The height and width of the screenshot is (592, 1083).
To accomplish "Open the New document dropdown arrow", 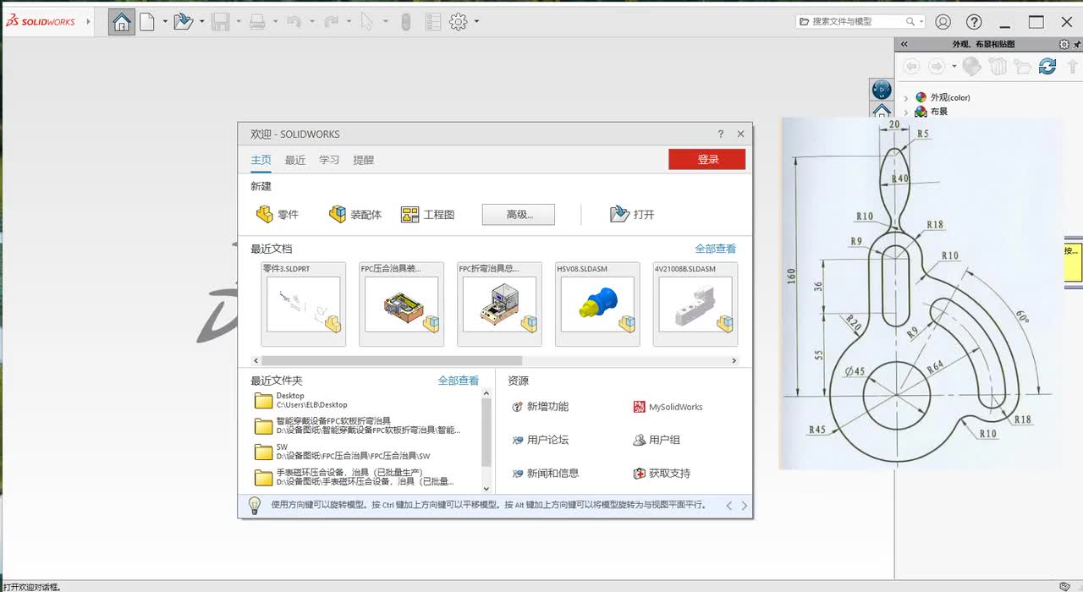I will tap(164, 22).
